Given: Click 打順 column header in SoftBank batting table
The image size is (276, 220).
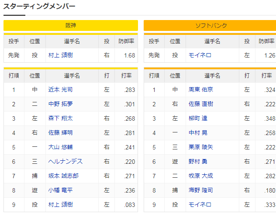Looking at the screenshot, I should coord(154,76).
